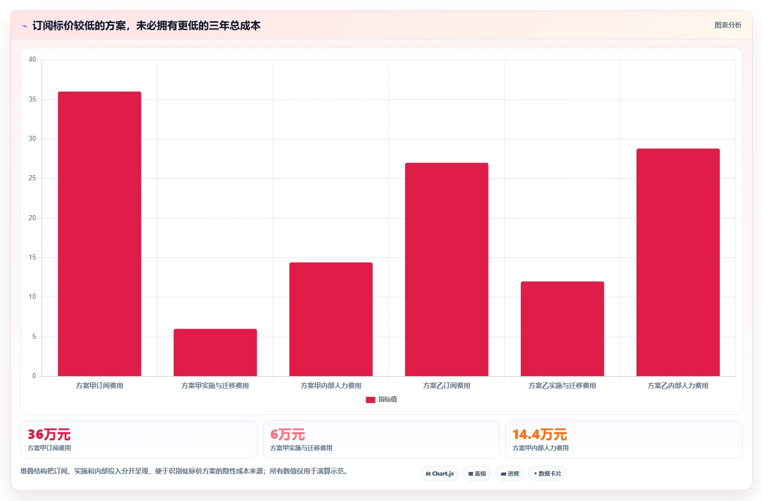Click y-axis tick label 40
The height and width of the screenshot is (501, 763).
(32, 60)
